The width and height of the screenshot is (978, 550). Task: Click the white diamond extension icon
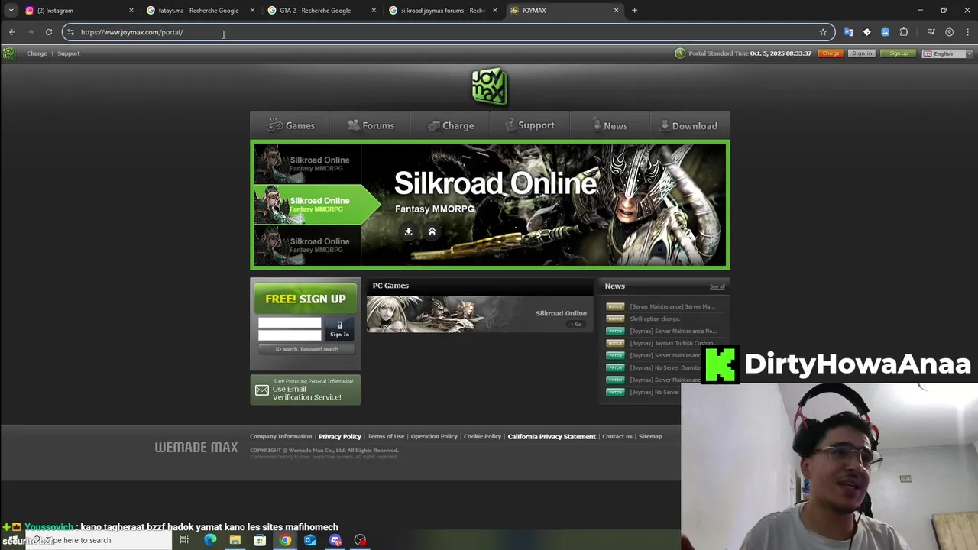pyautogui.click(x=866, y=32)
